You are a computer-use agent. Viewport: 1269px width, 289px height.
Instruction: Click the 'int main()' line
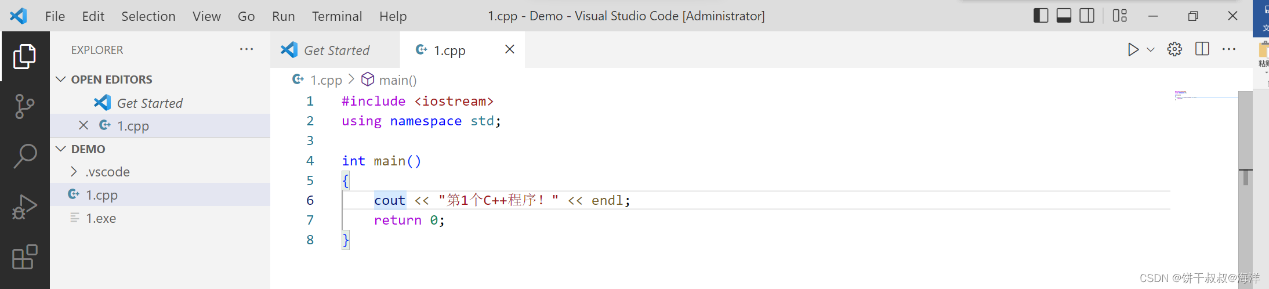point(382,161)
